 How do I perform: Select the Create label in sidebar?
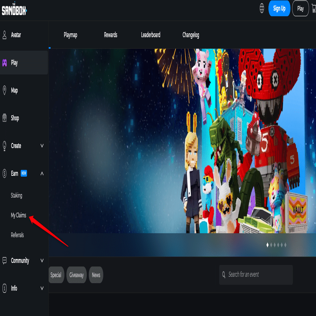click(x=16, y=146)
